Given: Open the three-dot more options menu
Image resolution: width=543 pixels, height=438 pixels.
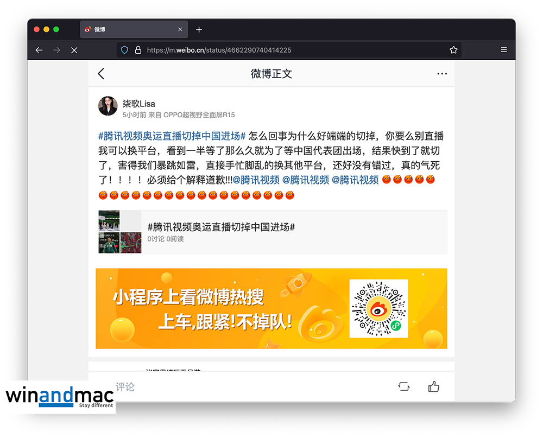Looking at the screenshot, I should click(x=442, y=74).
